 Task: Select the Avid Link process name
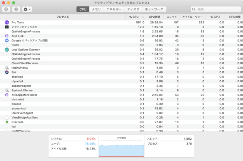[x=18, y=36]
